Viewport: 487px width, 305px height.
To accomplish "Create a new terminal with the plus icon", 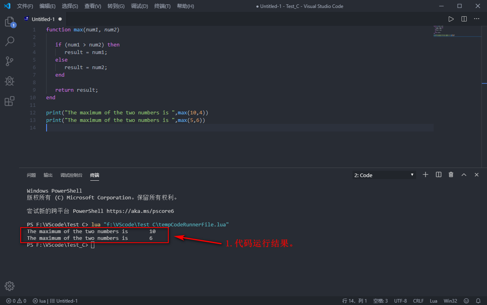I will [425, 174].
